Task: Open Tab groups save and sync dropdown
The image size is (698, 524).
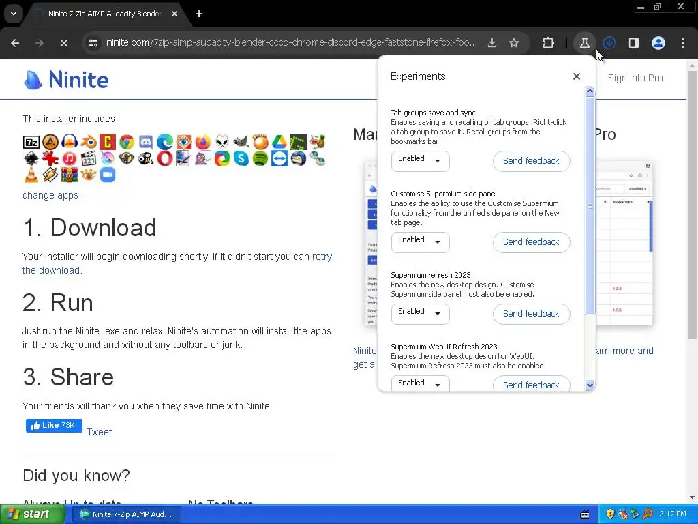Action: coord(420,161)
